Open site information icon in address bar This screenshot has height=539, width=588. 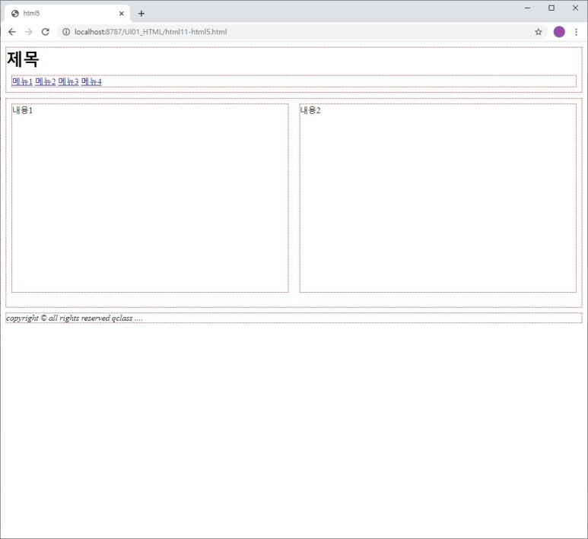tap(66, 32)
